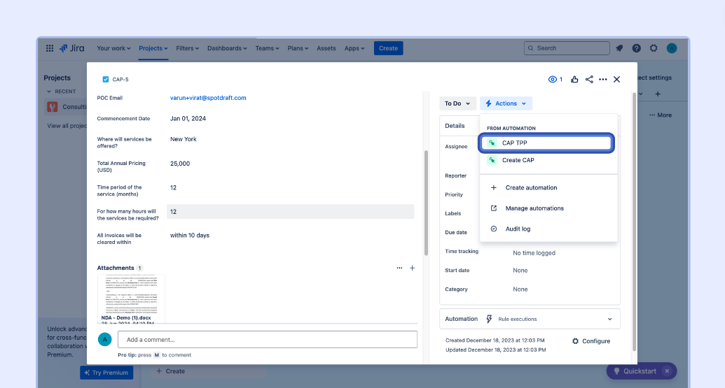Screen dimensions: 725x388
Task: Open the help question mark icon
Action: coord(636,48)
